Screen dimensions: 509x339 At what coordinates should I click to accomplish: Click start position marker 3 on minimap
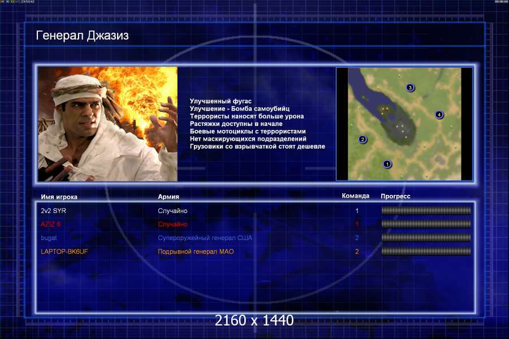[410, 88]
